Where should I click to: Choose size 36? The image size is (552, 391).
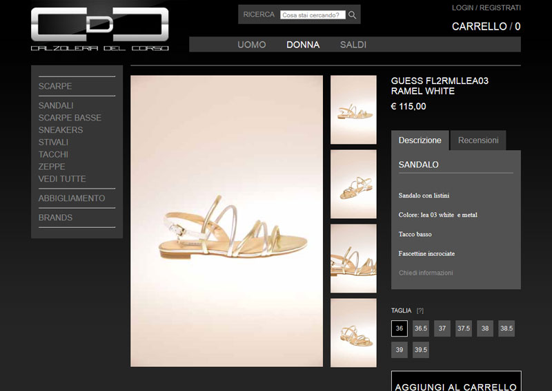click(400, 328)
